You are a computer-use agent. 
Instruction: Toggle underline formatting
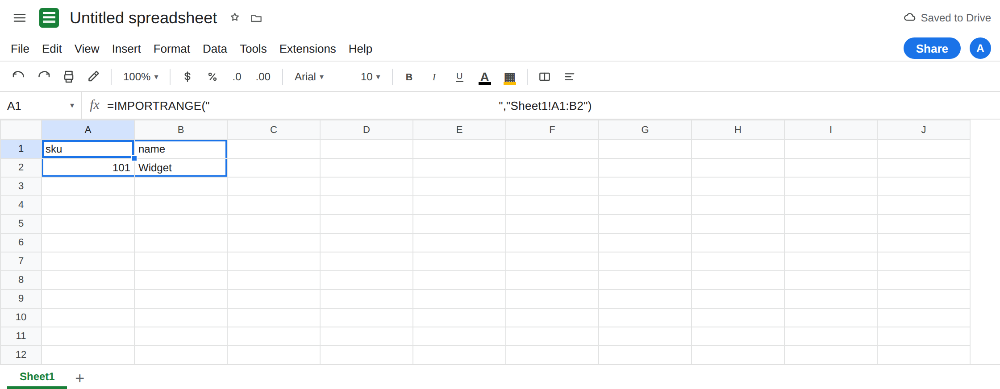(x=459, y=77)
